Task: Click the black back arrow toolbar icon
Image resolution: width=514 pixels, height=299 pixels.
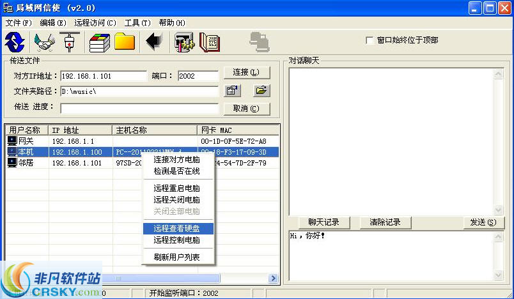Action: click(x=154, y=42)
